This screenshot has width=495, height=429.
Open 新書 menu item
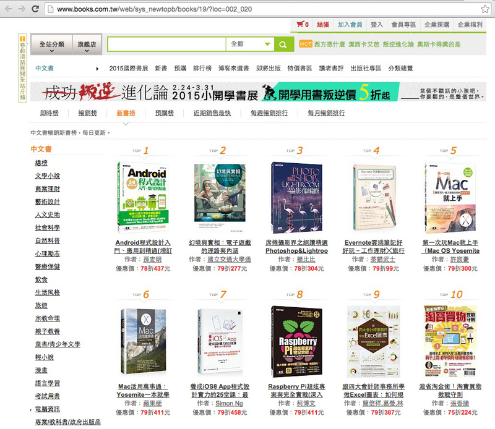(161, 68)
